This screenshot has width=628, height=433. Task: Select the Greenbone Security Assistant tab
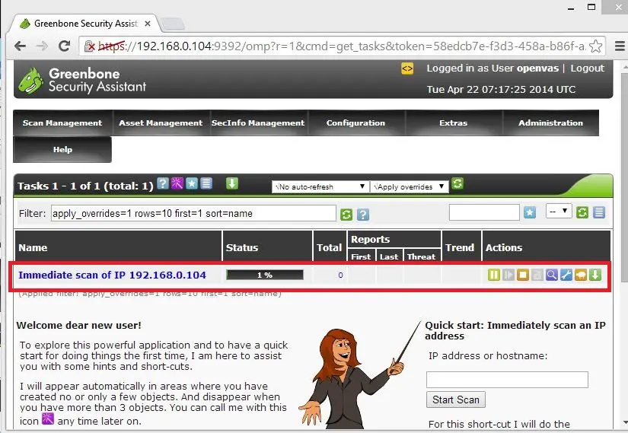(85, 24)
